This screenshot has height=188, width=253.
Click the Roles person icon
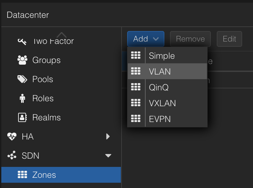22,98
